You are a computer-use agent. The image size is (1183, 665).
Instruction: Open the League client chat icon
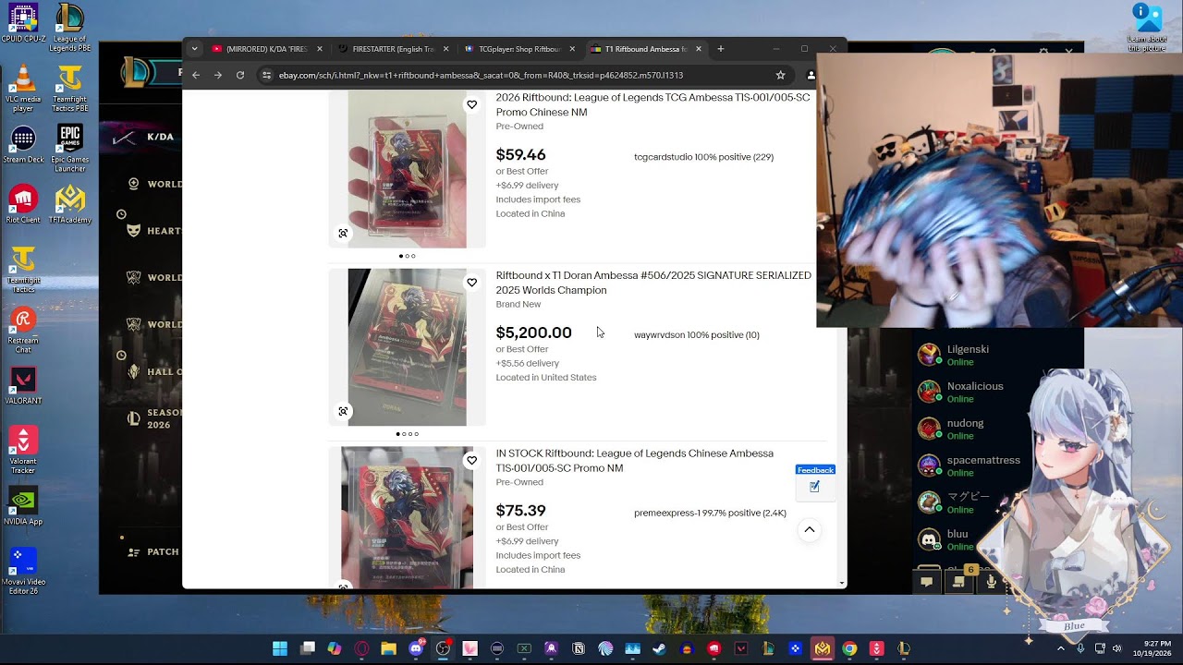[926, 582]
